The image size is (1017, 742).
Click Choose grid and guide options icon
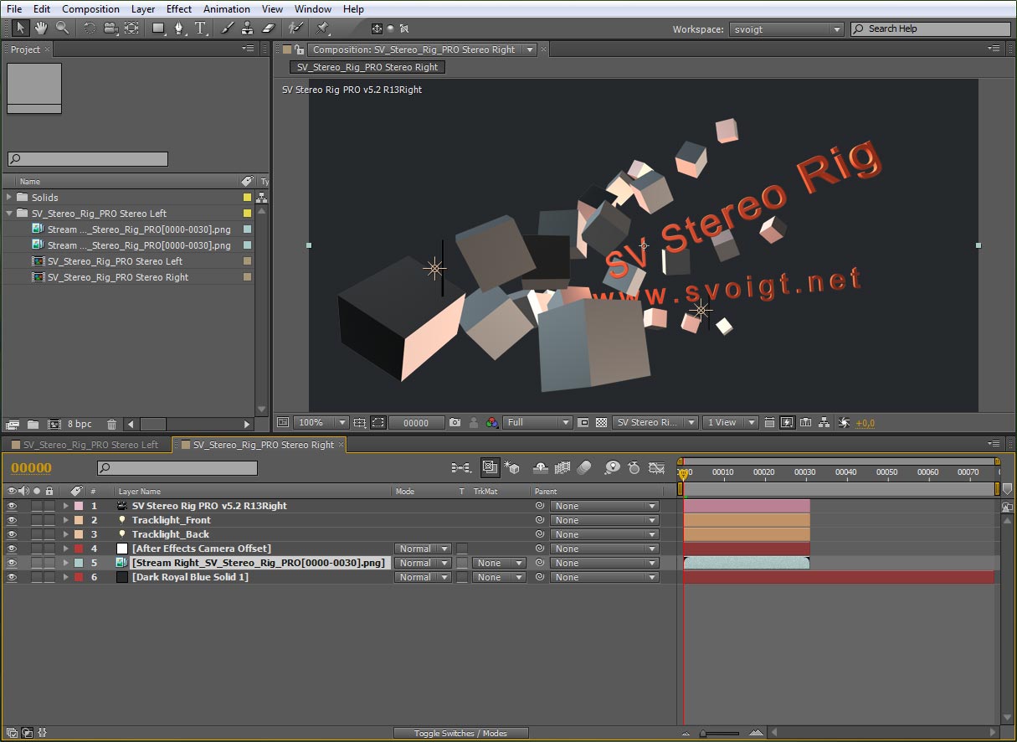pyautogui.click(x=359, y=423)
